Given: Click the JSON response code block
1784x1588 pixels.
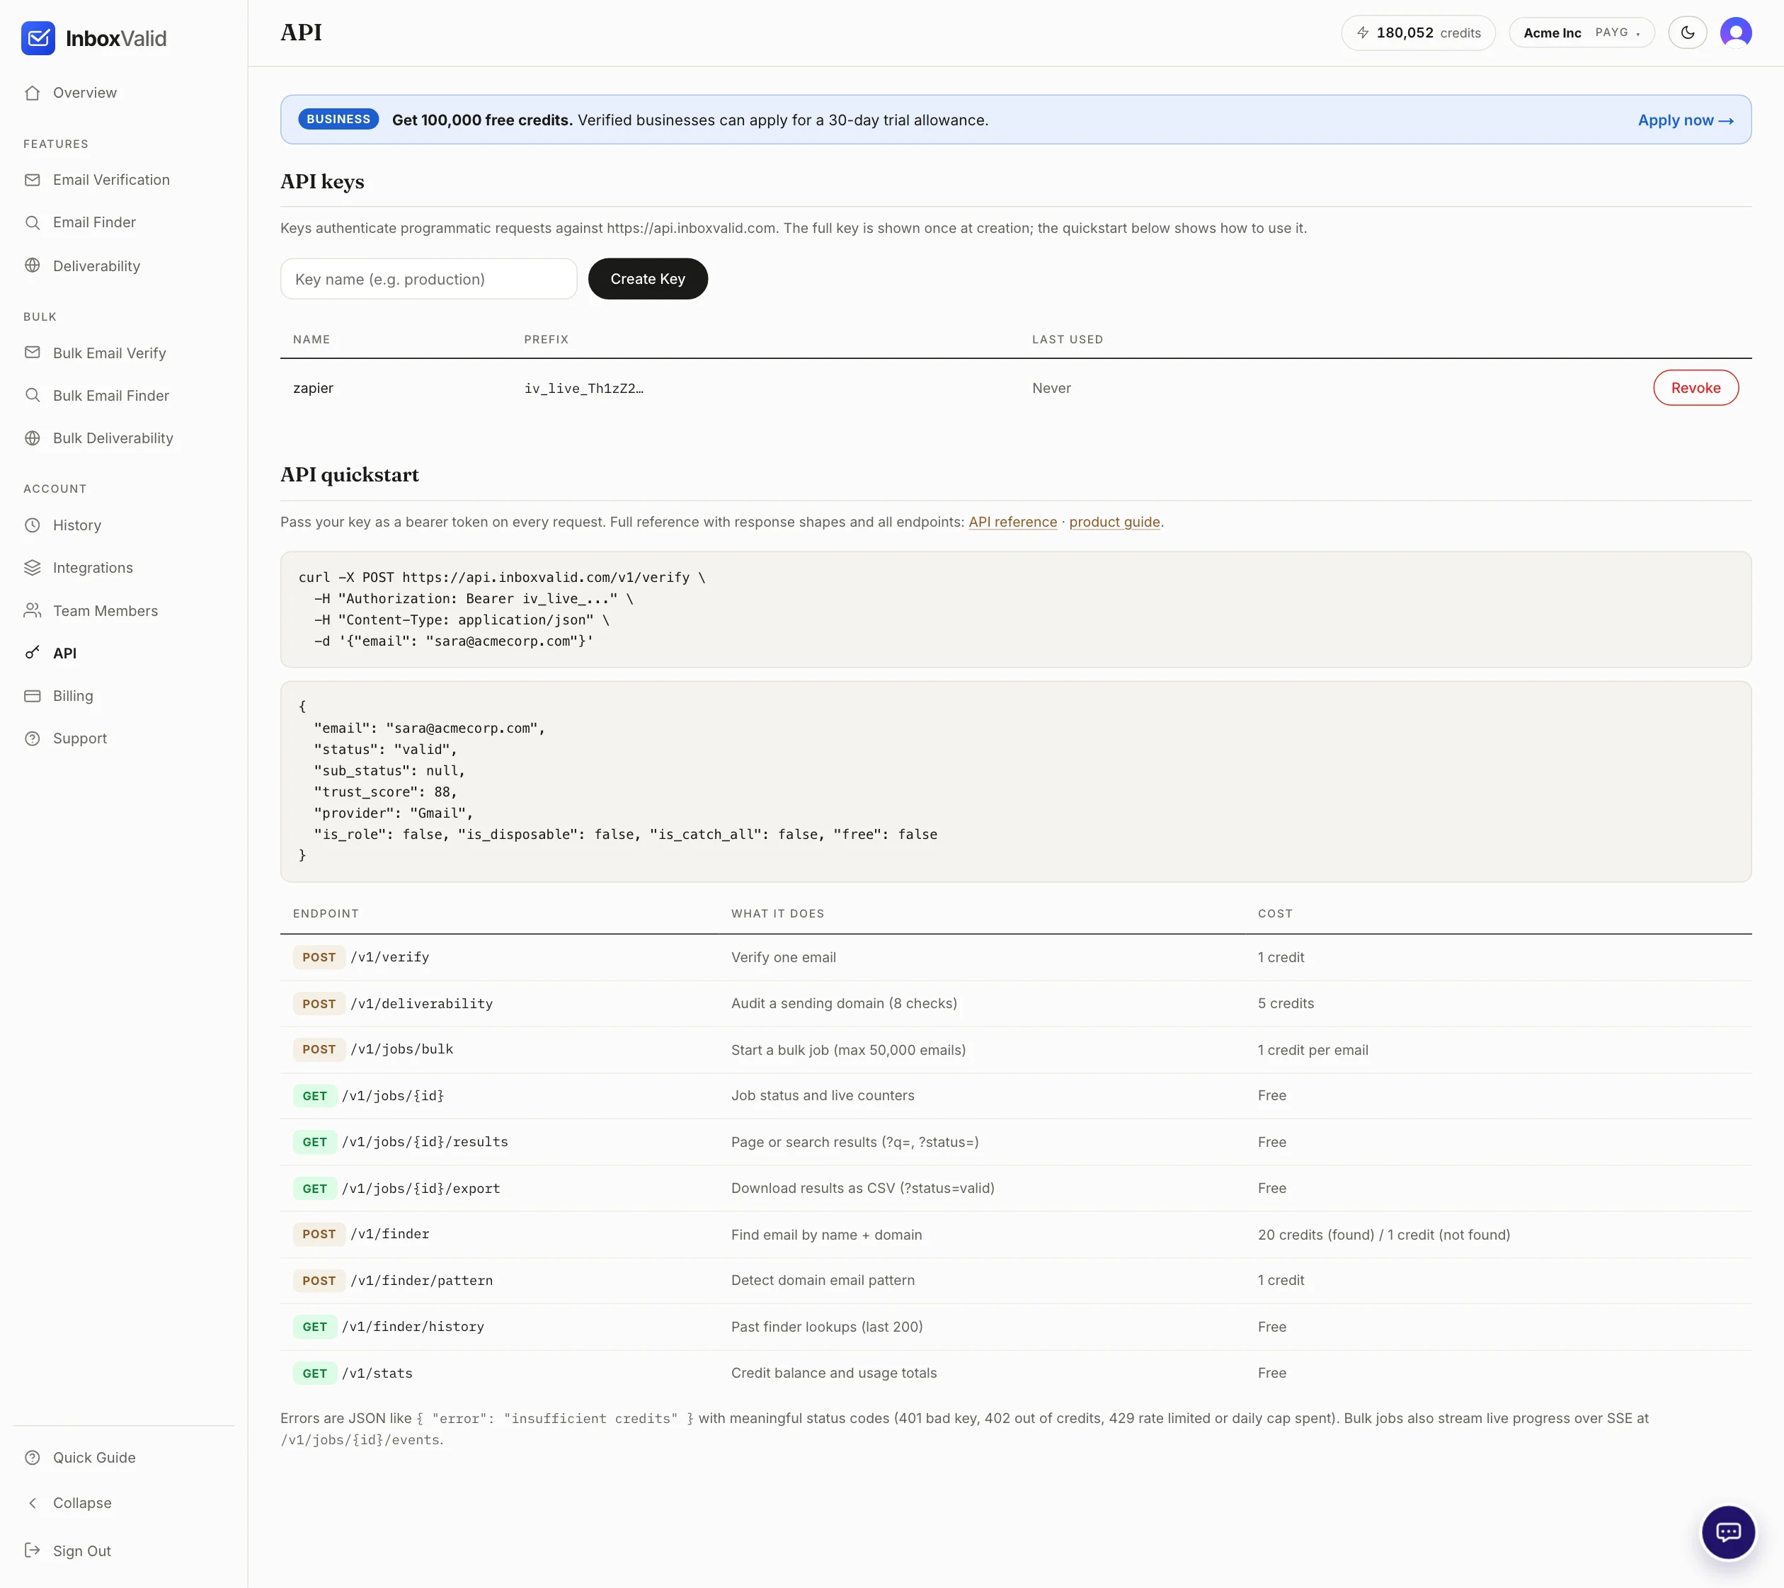Looking at the screenshot, I should pos(1015,782).
